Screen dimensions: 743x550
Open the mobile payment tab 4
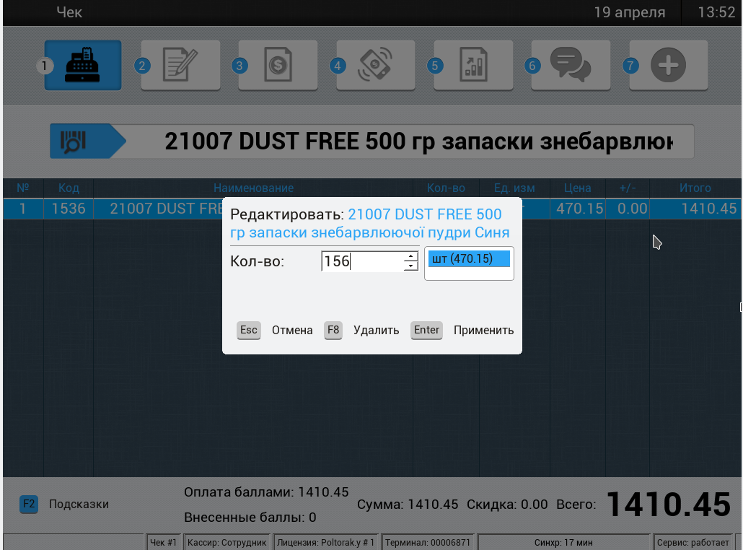tap(376, 65)
